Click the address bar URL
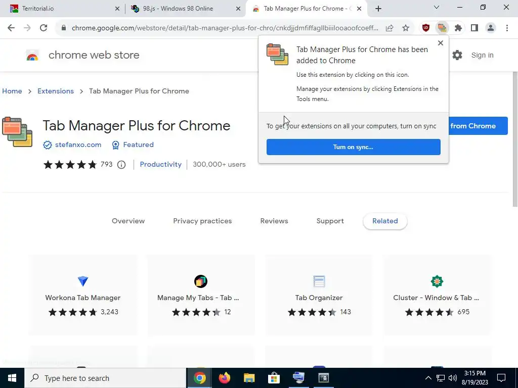518x388 pixels. pyautogui.click(x=225, y=28)
